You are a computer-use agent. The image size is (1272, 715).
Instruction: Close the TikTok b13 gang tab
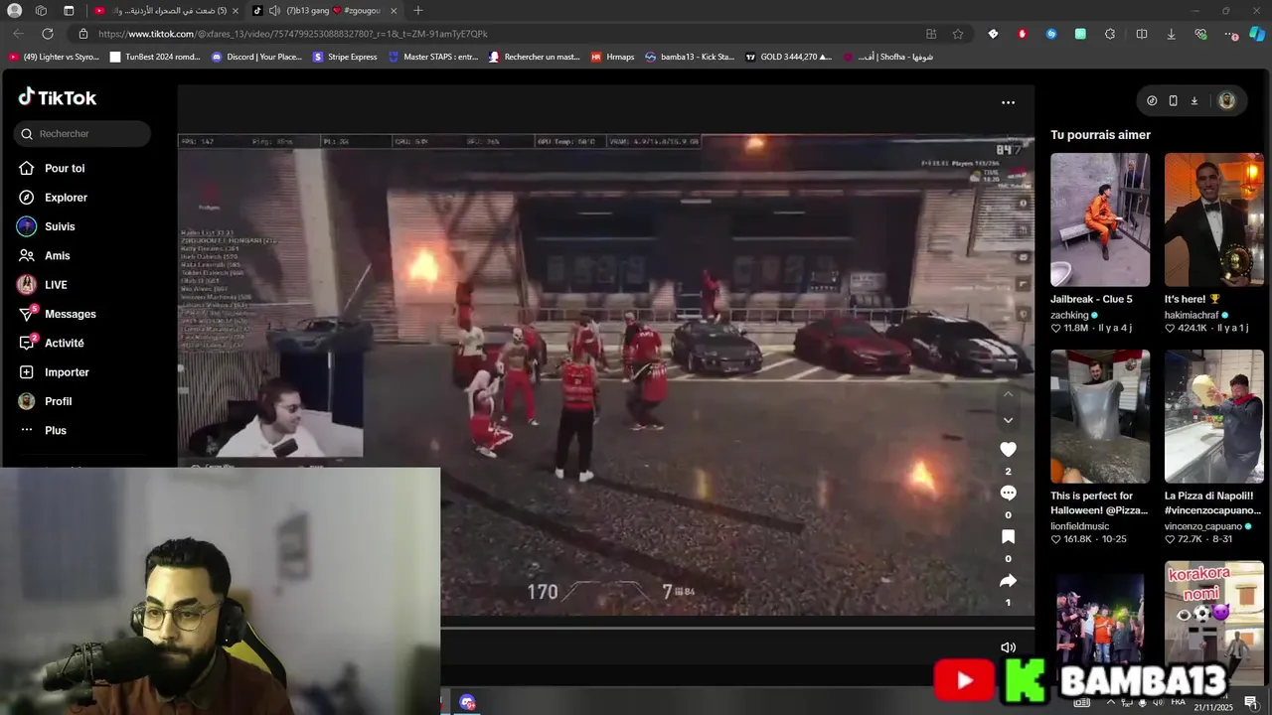point(394,10)
